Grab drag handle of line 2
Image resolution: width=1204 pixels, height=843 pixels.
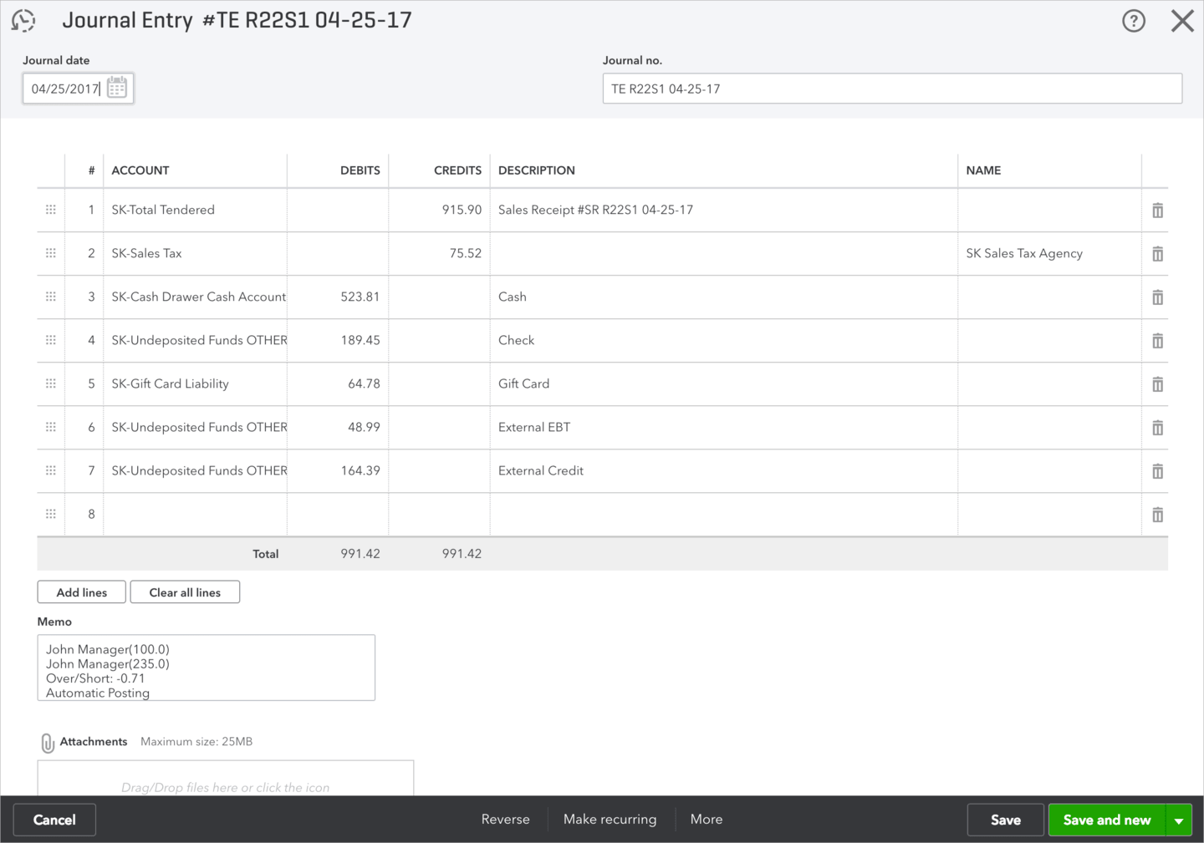coord(51,253)
